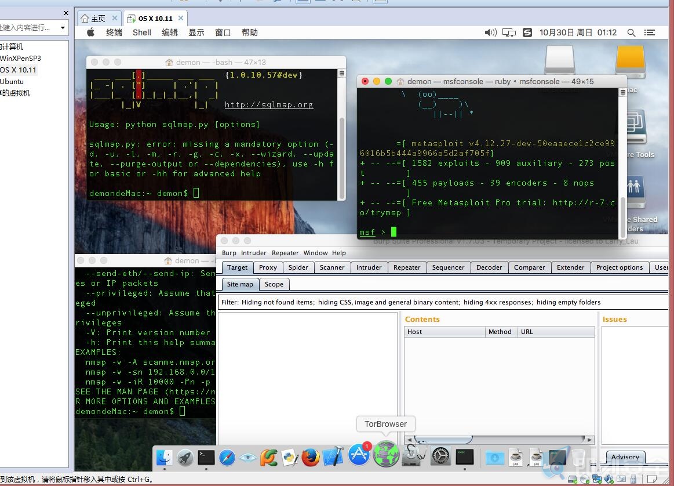
Task: Launch Firefox from the Dock
Action: pyautogui.click(x=311, y=458)
